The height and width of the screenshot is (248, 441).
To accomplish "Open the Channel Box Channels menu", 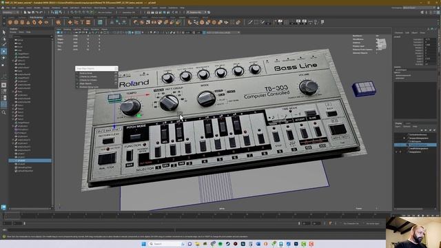I will tap(399, 32).
